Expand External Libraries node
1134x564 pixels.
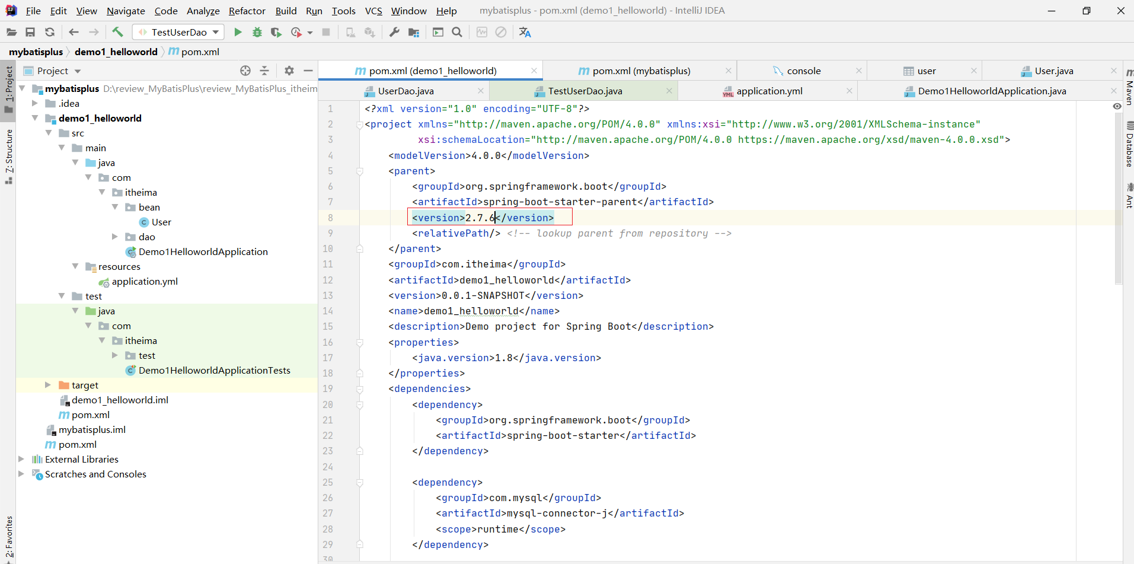click(x=21, y=459)
